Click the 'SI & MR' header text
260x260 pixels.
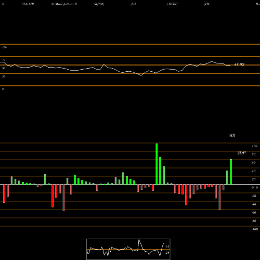(x=28, y=4)
